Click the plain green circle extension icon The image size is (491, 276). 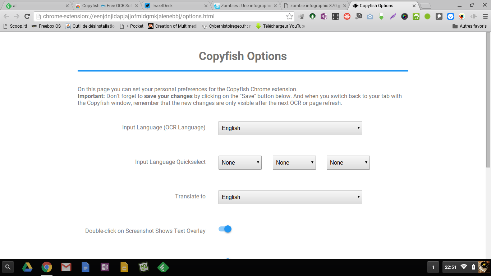tap(427, 16)
